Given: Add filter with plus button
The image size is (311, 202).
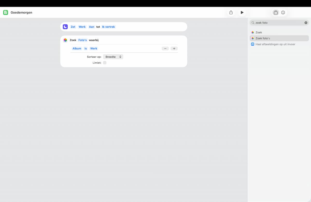Looking at the screenshot, I should tap(174, 48).
